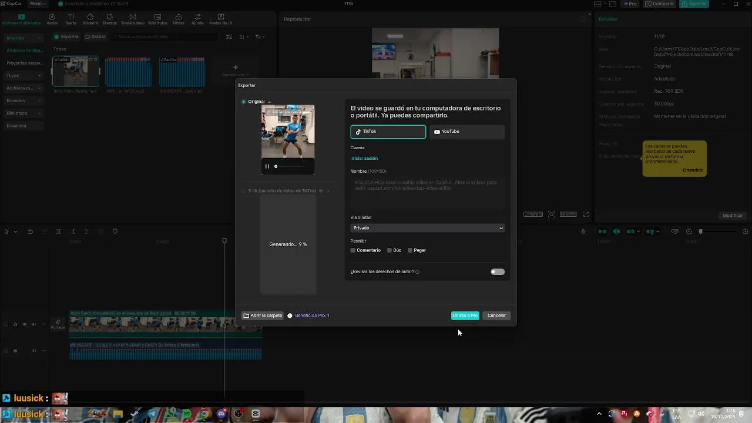Viewport: 752px width, 423px height.
Task: Select the Original format radio button
Action: tap(244, 102)
